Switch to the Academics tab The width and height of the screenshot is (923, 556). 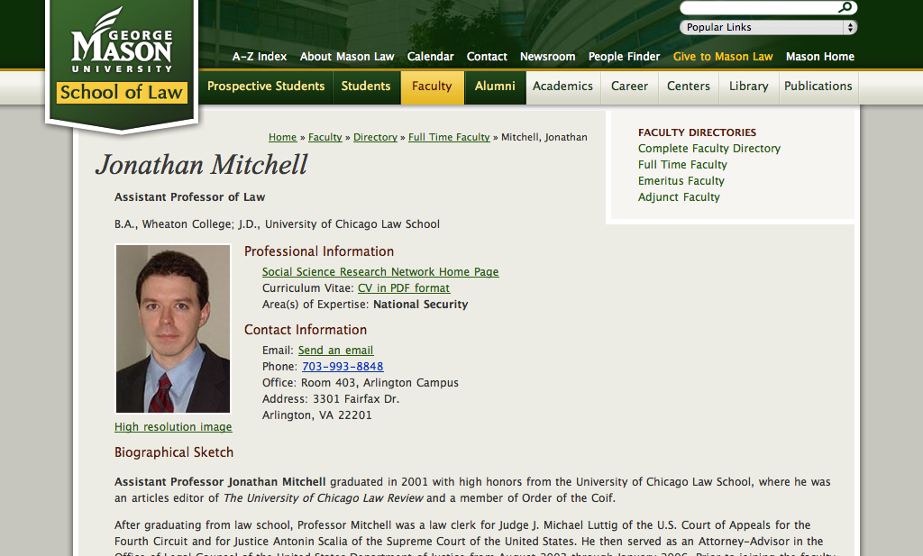[x=562, y=87]
